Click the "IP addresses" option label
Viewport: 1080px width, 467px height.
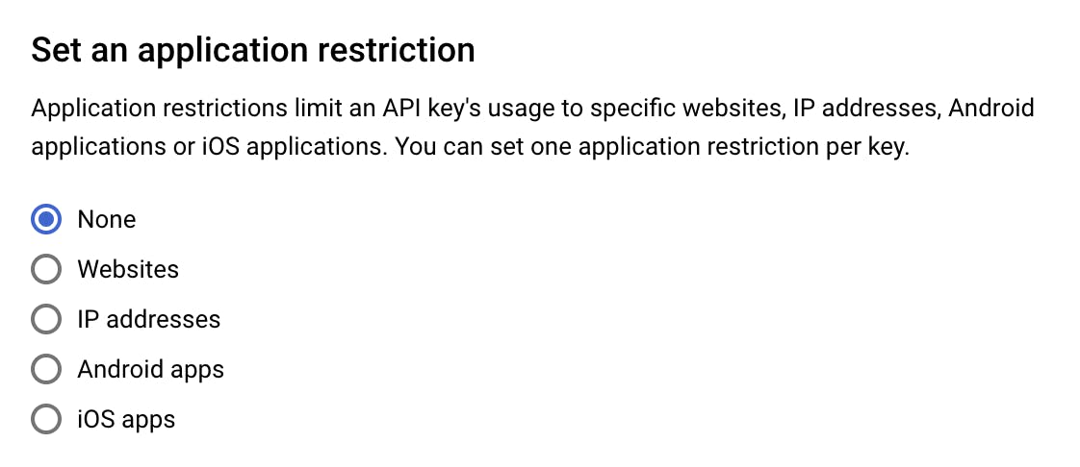[x=148, y=319]
